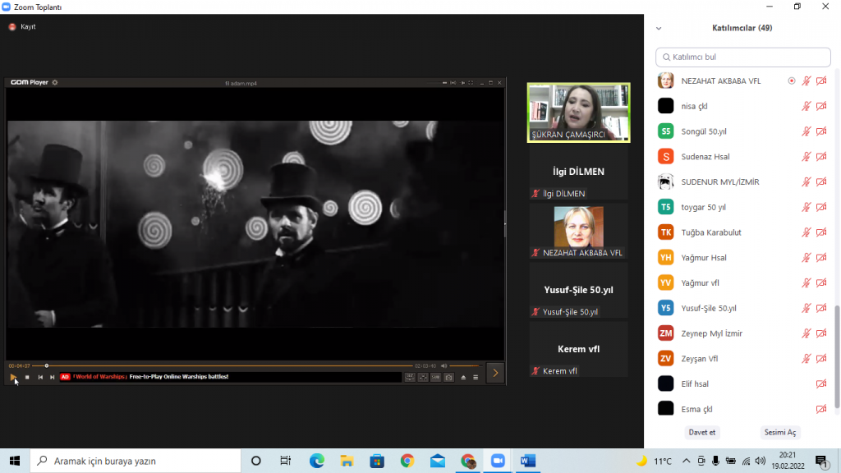Click the camera screenshot icon in GOM Player
841x473 pixels.
coord(448,377)
